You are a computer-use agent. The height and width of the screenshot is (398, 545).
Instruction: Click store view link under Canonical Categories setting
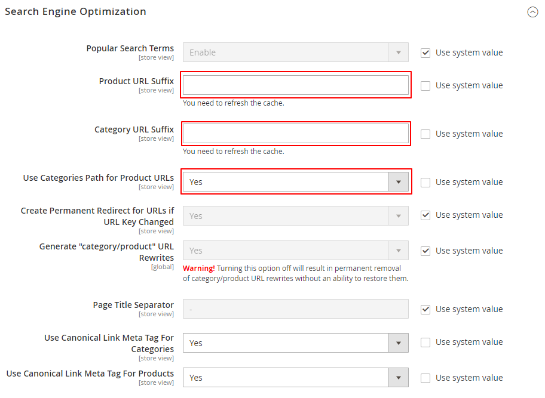pos(156,358)
